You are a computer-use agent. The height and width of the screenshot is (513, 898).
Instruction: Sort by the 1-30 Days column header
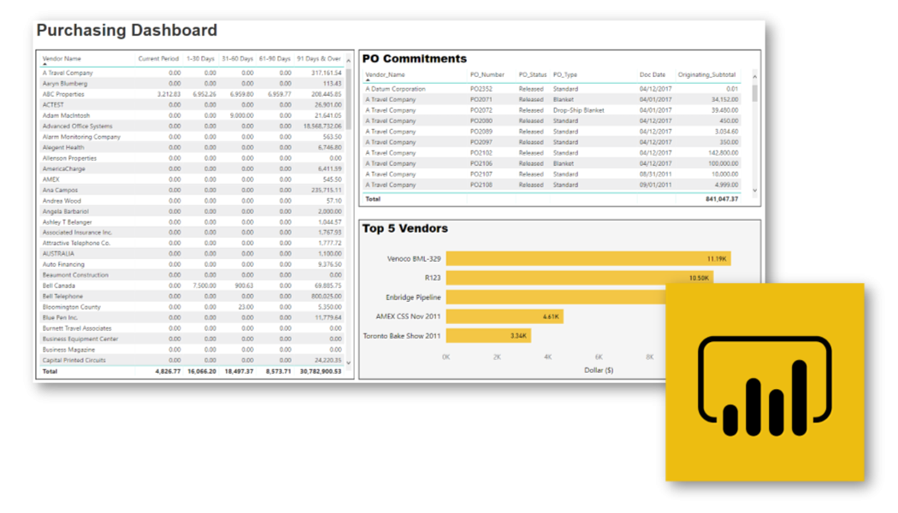pyautogui.click(x=200, y=58)
